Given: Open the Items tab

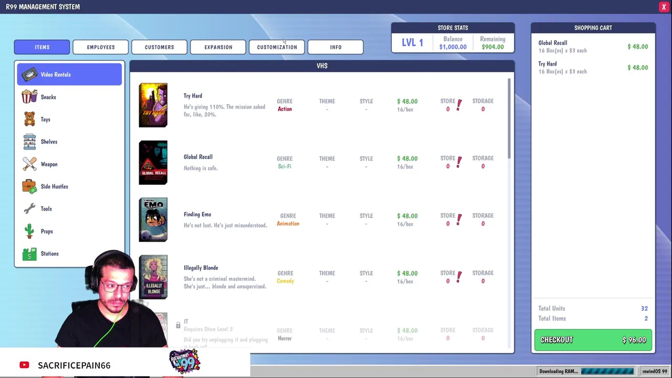Looking at the screenshot, I should point(42,47).
